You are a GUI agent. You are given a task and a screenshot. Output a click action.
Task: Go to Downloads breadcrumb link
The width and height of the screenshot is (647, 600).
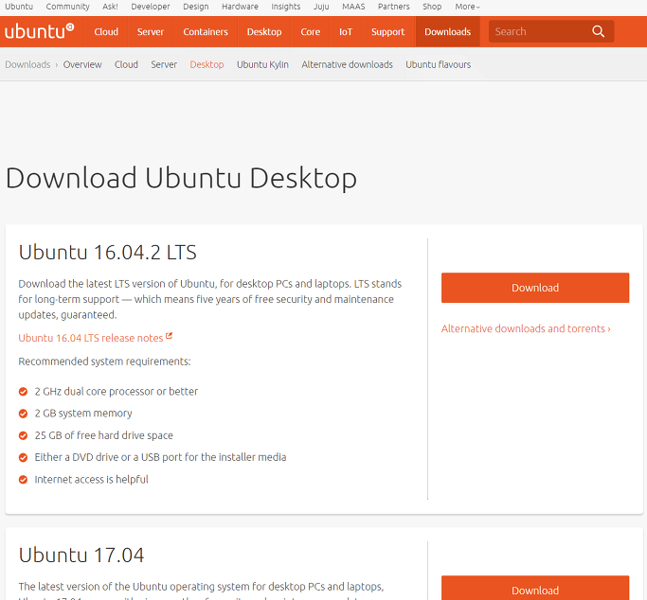point(27,64)
